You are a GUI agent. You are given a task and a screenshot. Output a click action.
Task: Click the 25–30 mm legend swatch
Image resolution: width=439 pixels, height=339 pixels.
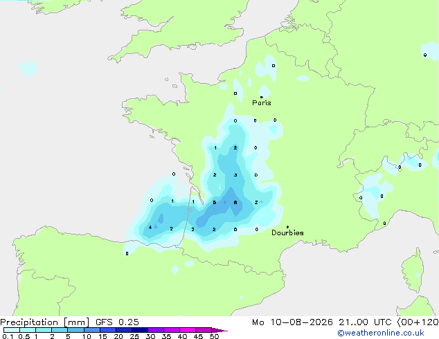point(140,330)
